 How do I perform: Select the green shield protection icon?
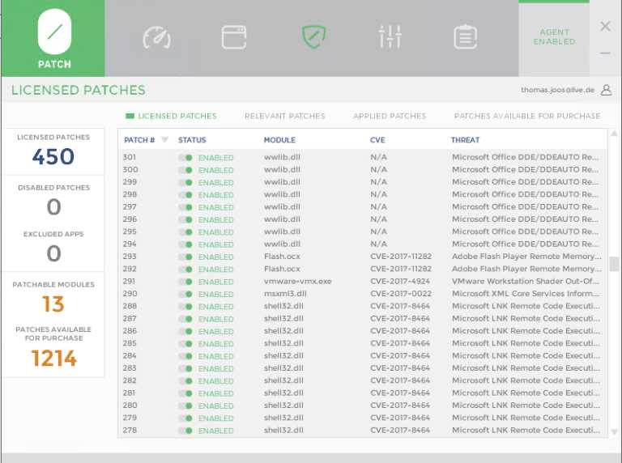(x=313, y=36)
